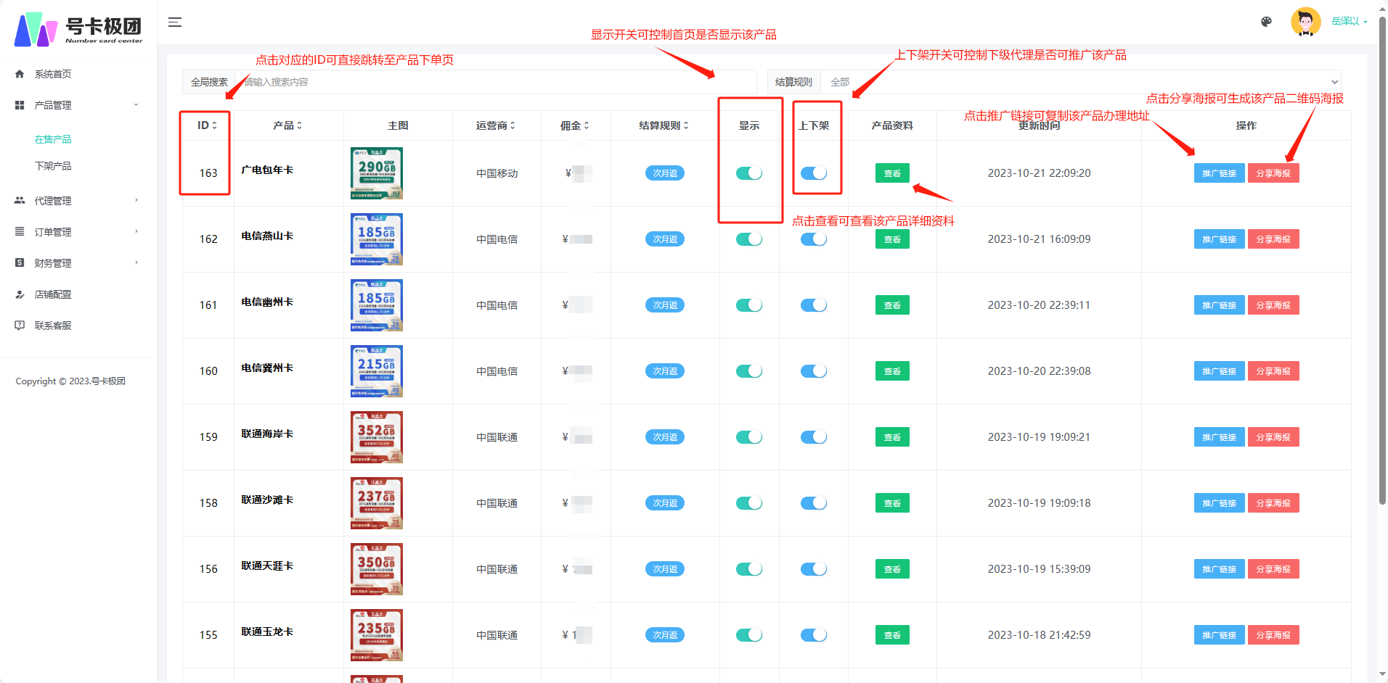The image size is (1388, 683).
Task: Click 推广链接 button for 电信幽州卡
Action: (1219, 305)
